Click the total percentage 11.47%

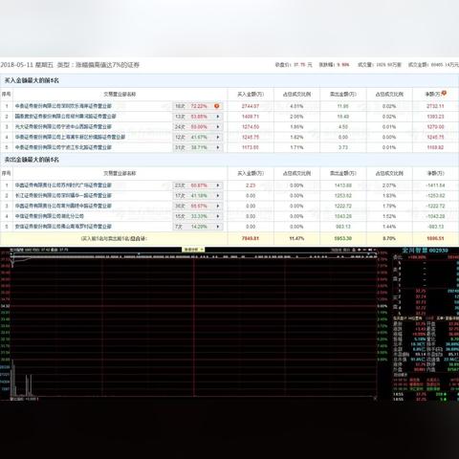point(296,238)
